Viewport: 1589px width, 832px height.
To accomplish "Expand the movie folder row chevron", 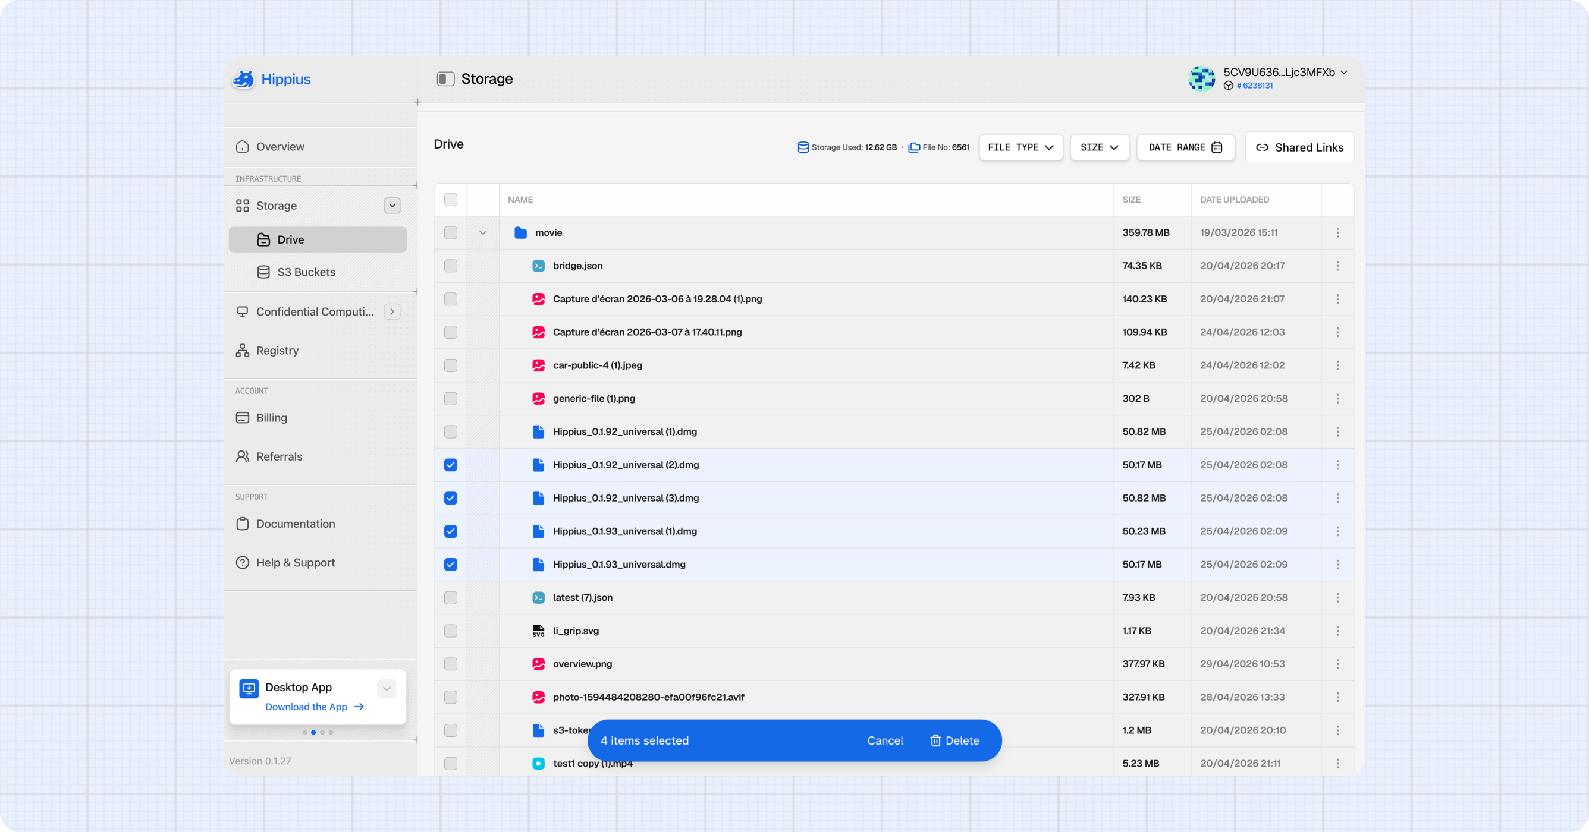I will click(x=483, y=233).
